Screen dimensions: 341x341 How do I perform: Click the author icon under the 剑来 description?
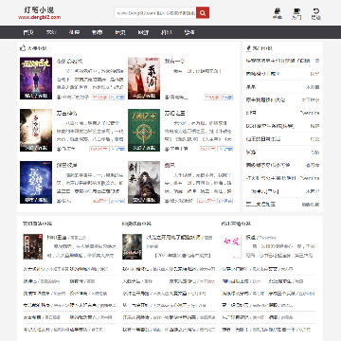click(x=167, y=201)
